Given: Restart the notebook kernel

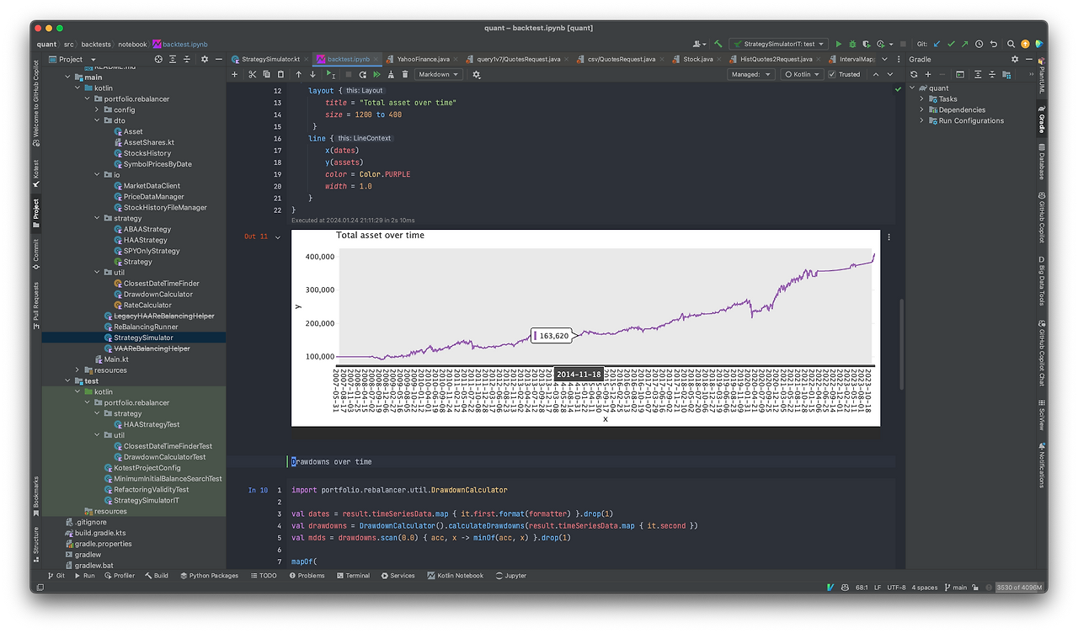Looking at the screenshot, I should point(363,74).
